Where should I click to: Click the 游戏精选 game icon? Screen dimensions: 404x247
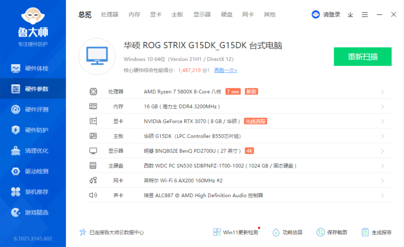pyautogui.click(x=15, y=212)
